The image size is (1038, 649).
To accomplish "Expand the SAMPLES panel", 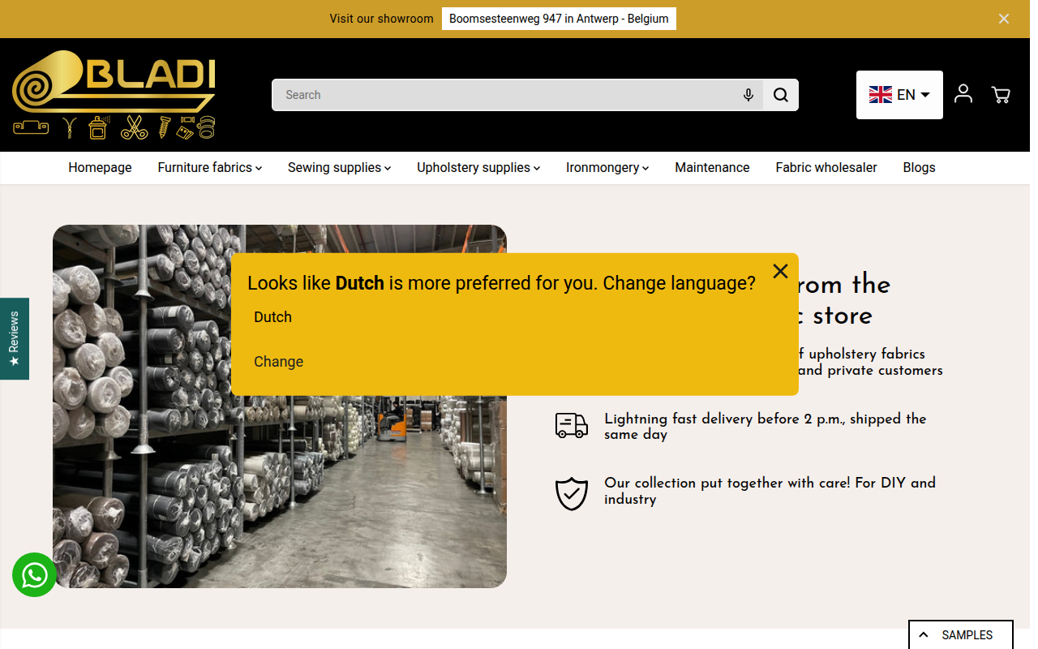I will pos(961,635).
